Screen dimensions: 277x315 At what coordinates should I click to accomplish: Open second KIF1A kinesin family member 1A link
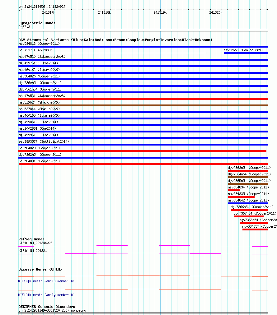pyautogui.click(x=46, y=295)
